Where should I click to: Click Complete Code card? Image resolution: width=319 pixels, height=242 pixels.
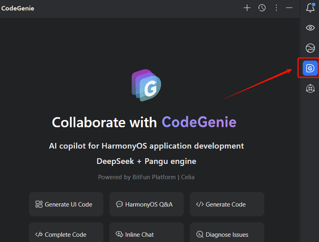pyautogui.click(x=66, y=232)
